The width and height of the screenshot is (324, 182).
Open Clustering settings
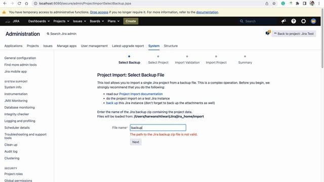(12, 158)
